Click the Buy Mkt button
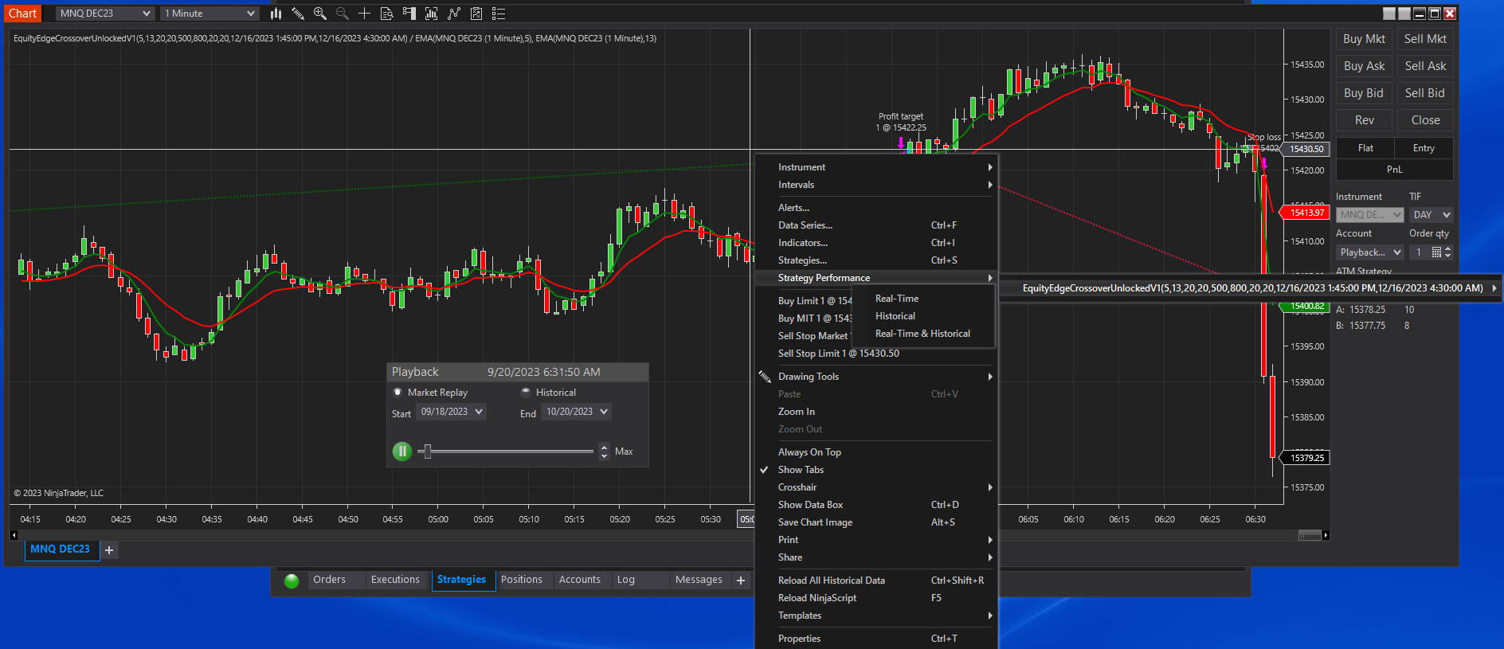The height and width of the screenshot is (649, 1504). [x=1364, y=39]
